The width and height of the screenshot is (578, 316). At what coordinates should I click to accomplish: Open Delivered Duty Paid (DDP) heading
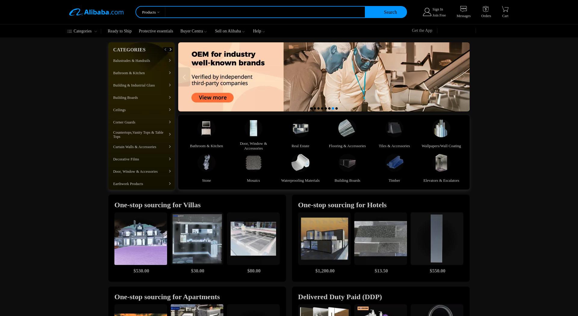pyautogui.click(x=340, y=297)
